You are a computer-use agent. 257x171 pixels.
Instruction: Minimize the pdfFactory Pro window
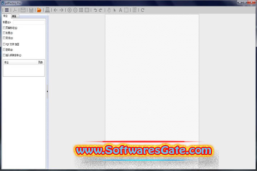[240, 2]
